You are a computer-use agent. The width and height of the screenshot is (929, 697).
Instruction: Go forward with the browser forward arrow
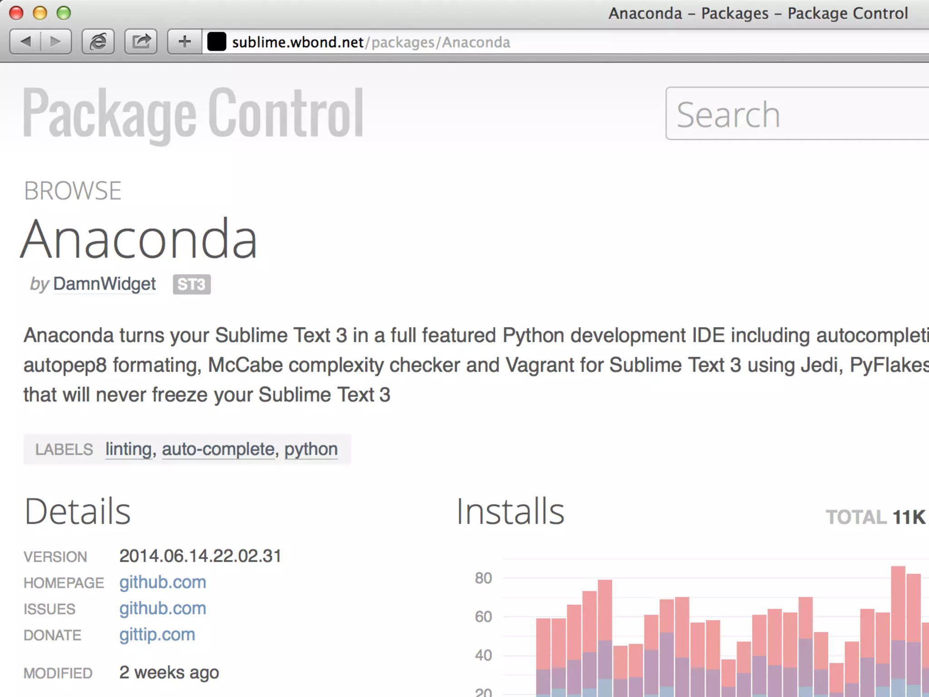(x=56, y=42)
